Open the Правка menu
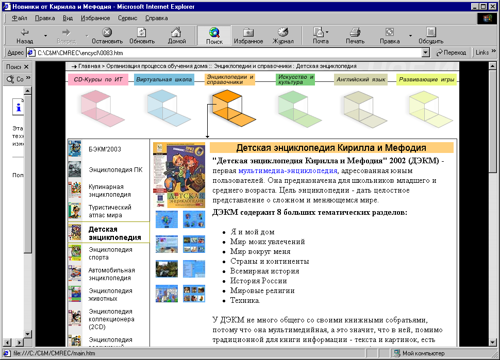The width and height of the screenshot is (500, 360). tap(45, 18)
